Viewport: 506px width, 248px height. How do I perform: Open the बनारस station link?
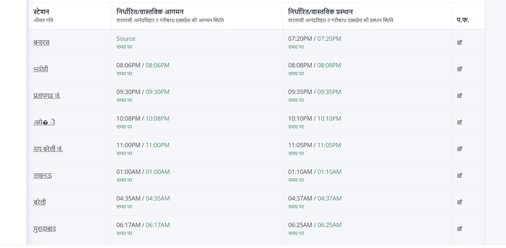point(41,42)
